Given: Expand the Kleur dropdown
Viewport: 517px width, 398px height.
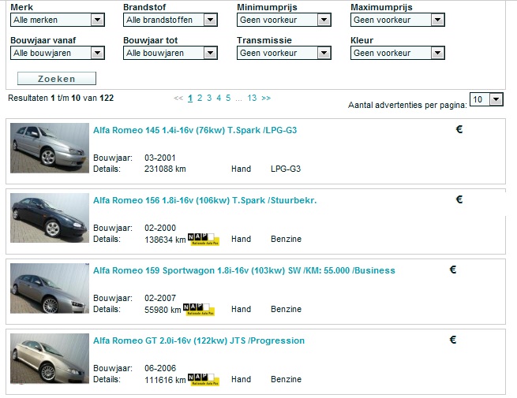Looking at the screenshot, I should [398, 53].
